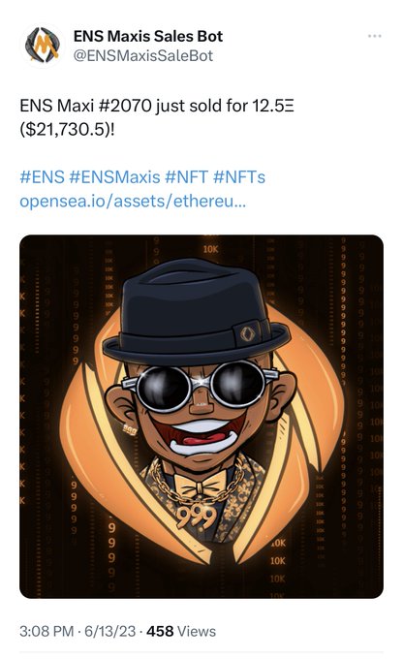Screen dimensions: 403x659
Task: Click the gold 999 earring
Action: [x=130, y=430]
